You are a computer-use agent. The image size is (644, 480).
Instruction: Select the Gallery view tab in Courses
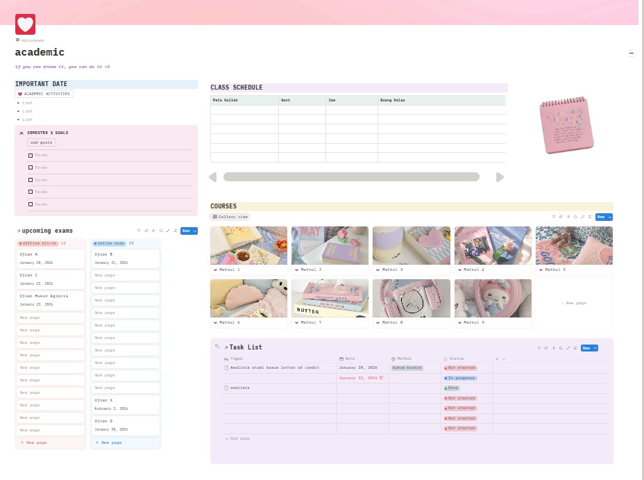click(x=230, y=217)
